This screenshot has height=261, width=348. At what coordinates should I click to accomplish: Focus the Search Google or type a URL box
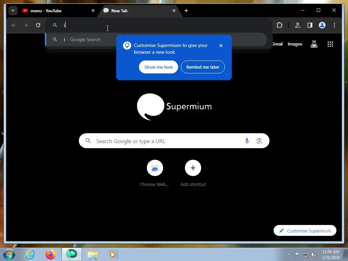pos(174,141)
